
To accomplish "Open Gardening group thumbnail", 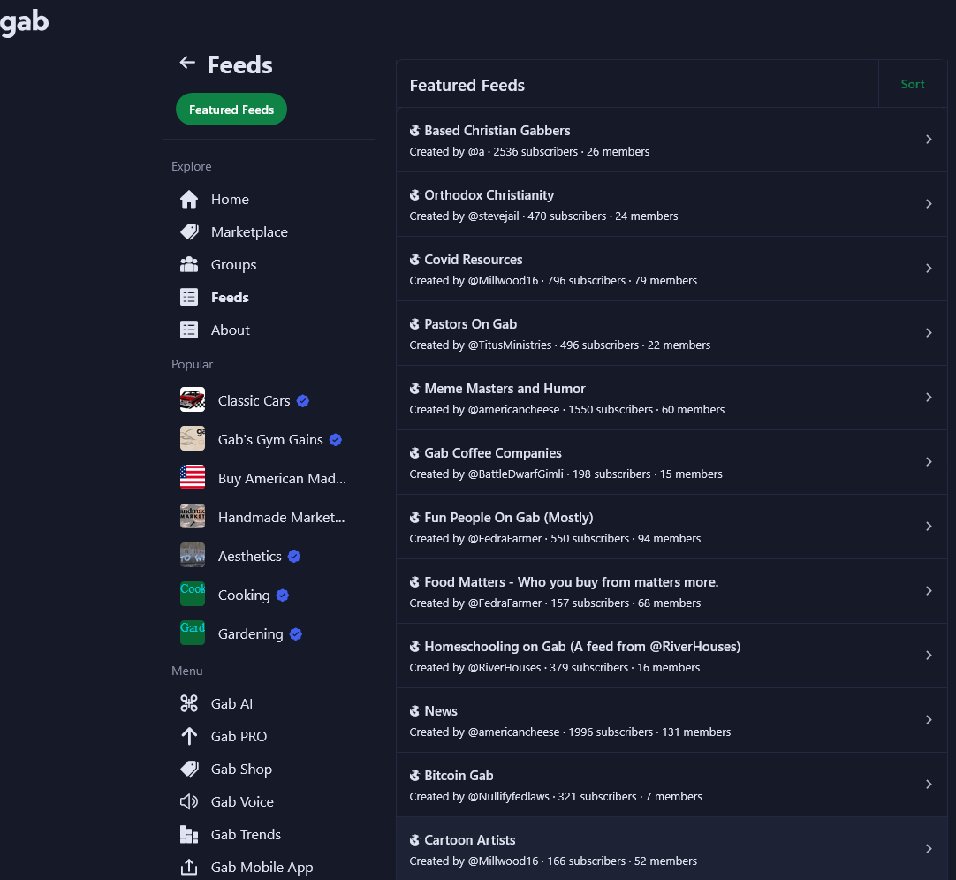I will point(193,633).
